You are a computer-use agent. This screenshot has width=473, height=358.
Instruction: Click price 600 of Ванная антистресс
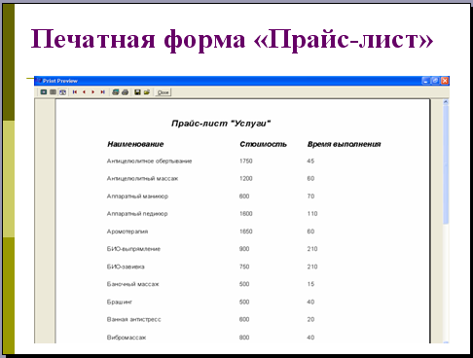(244, 320)
